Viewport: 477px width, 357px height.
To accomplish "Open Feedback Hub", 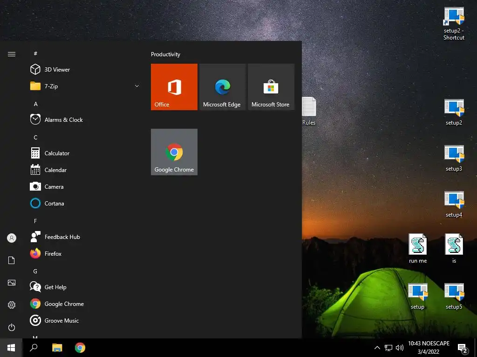I will tap(85, 237).
